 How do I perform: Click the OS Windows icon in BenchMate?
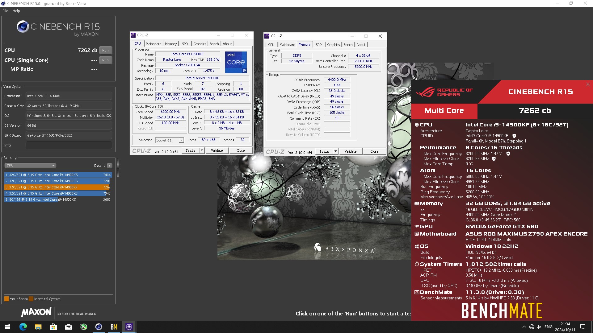pyautogui.click(x=417, y=246)
